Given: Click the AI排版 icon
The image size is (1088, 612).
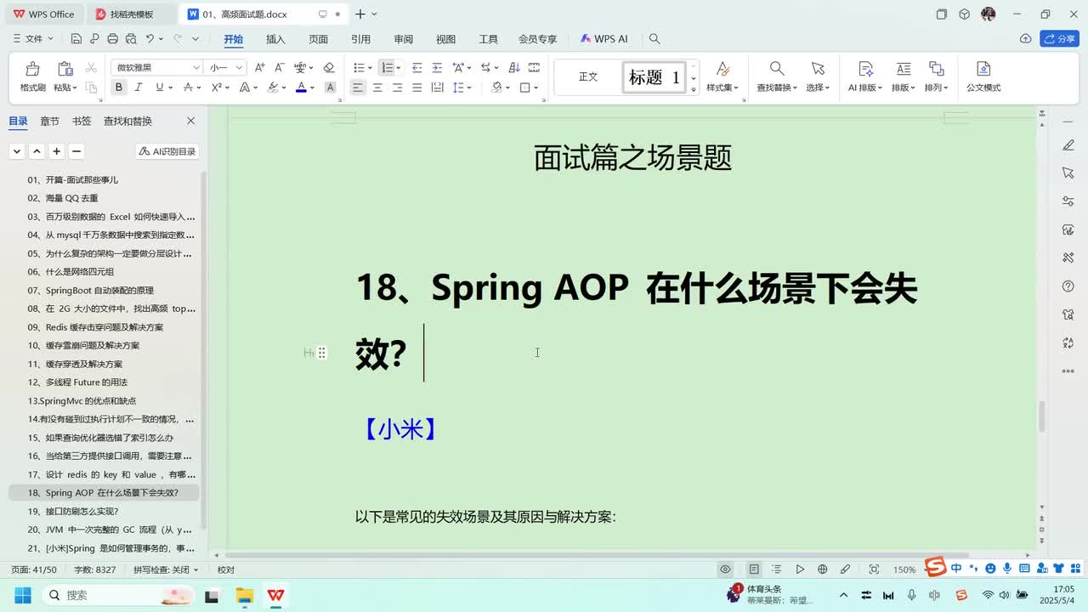Looking at the screenshot, I should pos(865,69).
